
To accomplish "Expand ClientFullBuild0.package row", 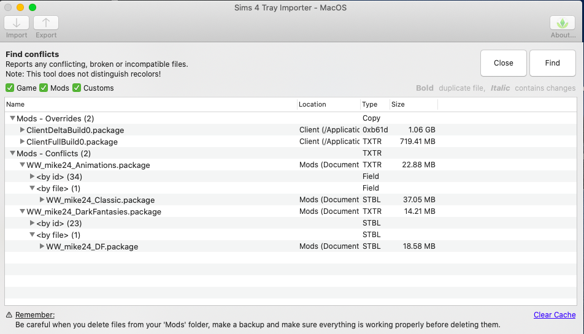I will tap(22, 142).
